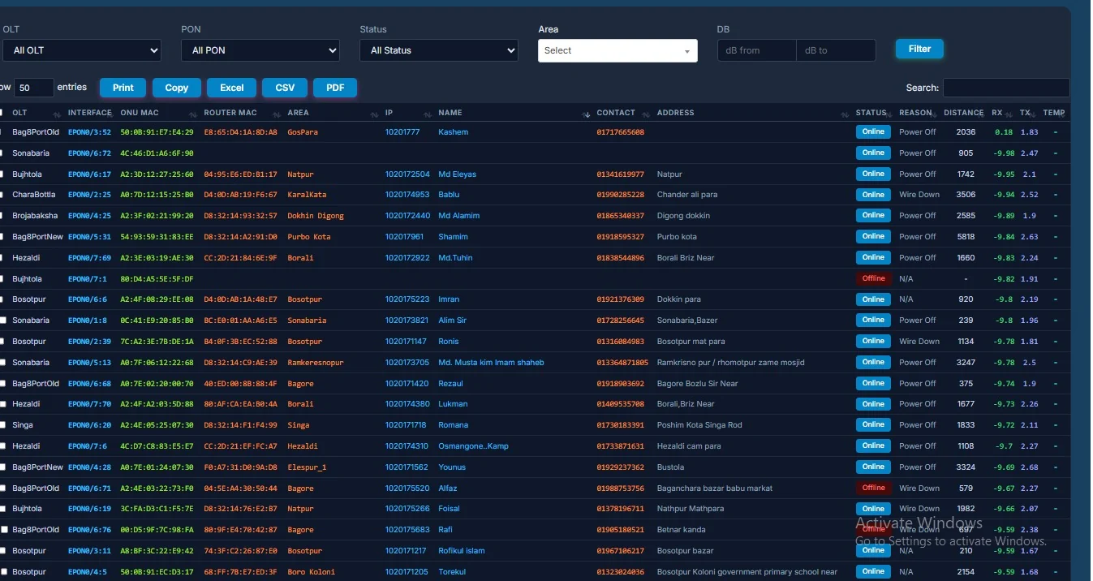Export table with the CSV button
The height and width of the screenshot is (581, 1093).
pos(285,88)
